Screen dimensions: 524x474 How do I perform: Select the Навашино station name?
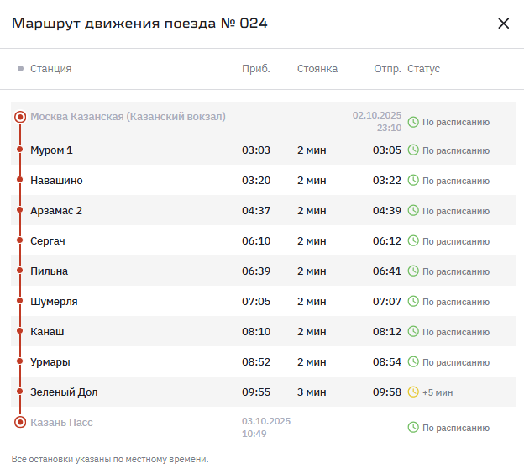(x=56, y=181)
